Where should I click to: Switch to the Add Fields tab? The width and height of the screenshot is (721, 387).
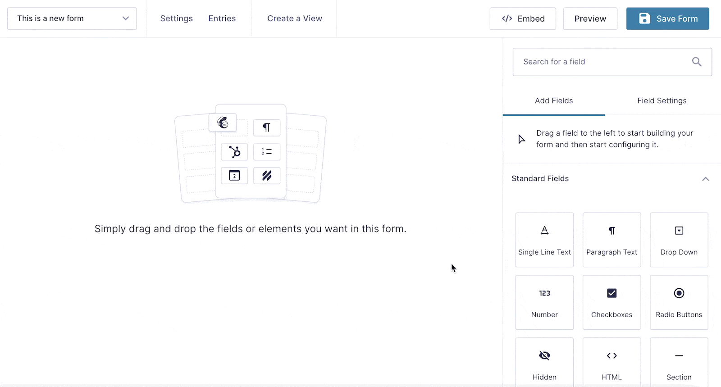click(554, 100)
